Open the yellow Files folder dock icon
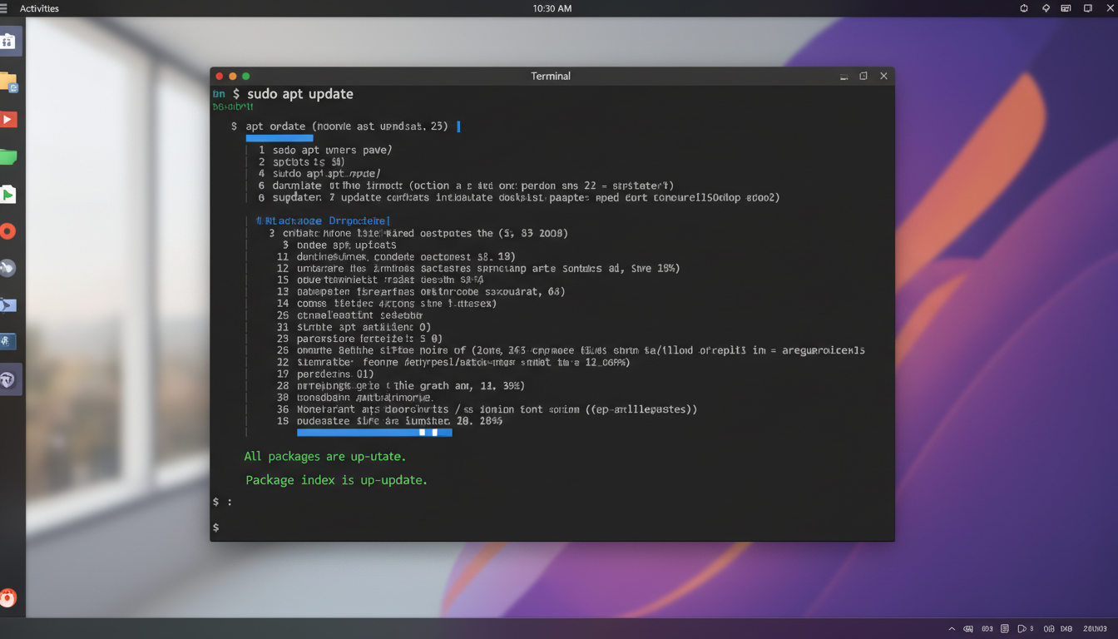 (8, 82)
